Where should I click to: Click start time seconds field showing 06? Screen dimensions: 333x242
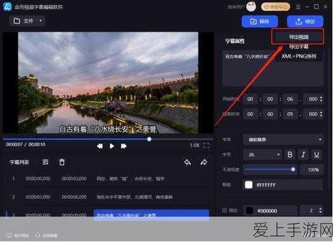290,99
